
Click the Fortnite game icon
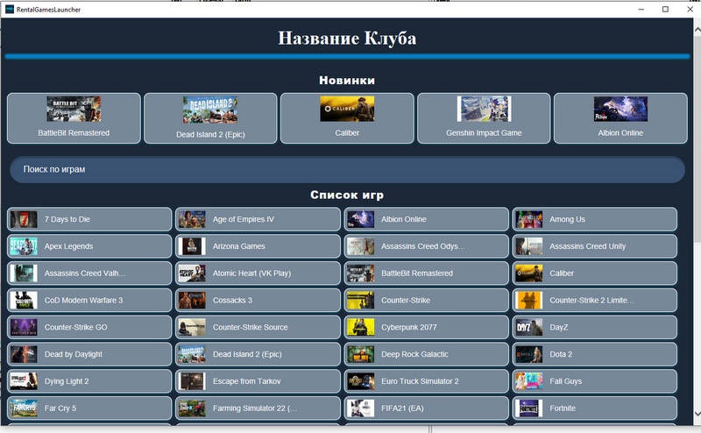click(x=528, y=408)
